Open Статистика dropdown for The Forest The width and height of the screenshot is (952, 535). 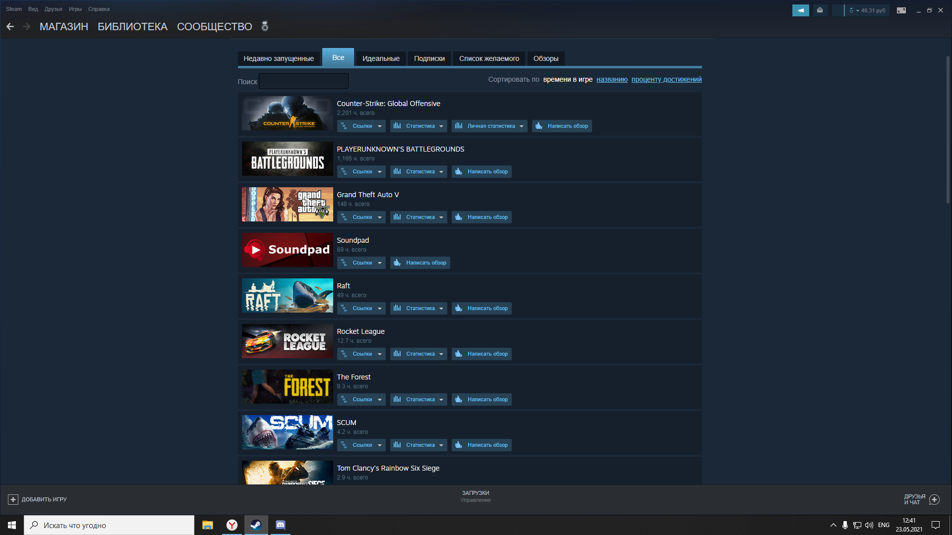(x=418, y=399)
